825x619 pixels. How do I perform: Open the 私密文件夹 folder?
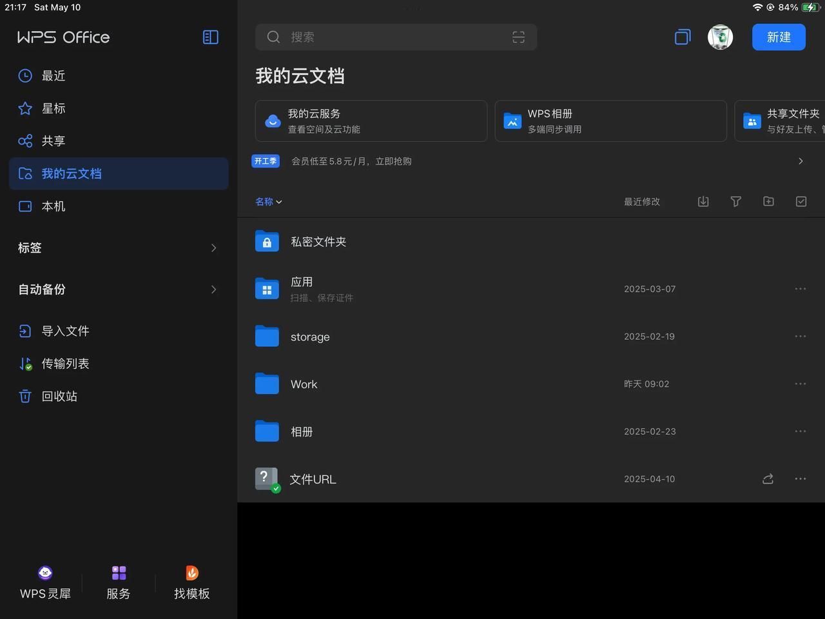pyautogui.click(x=531, y=242)
